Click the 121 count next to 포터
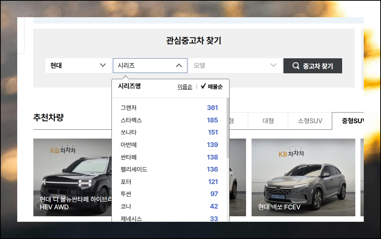Image resolution: width=381 pixels, height=239 pixels. coord(213,182)
